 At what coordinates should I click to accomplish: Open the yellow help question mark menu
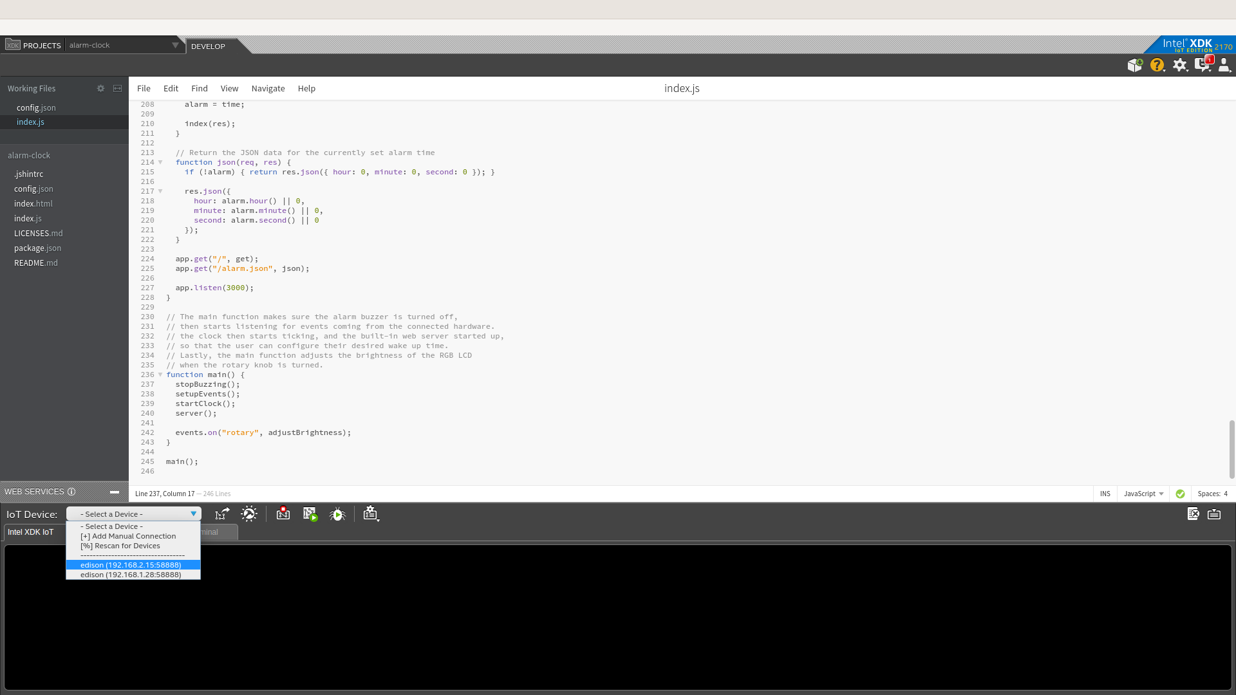coord(1157,65)
